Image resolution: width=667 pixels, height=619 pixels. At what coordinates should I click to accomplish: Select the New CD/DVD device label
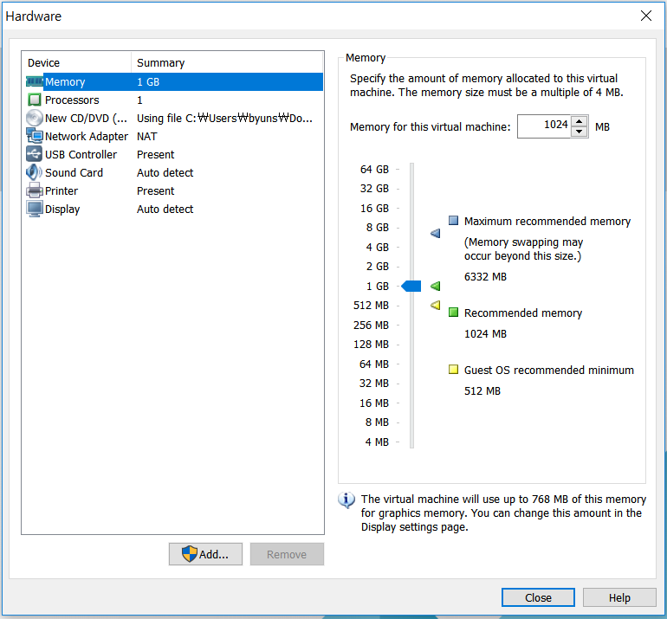click(x=87, y=119)
